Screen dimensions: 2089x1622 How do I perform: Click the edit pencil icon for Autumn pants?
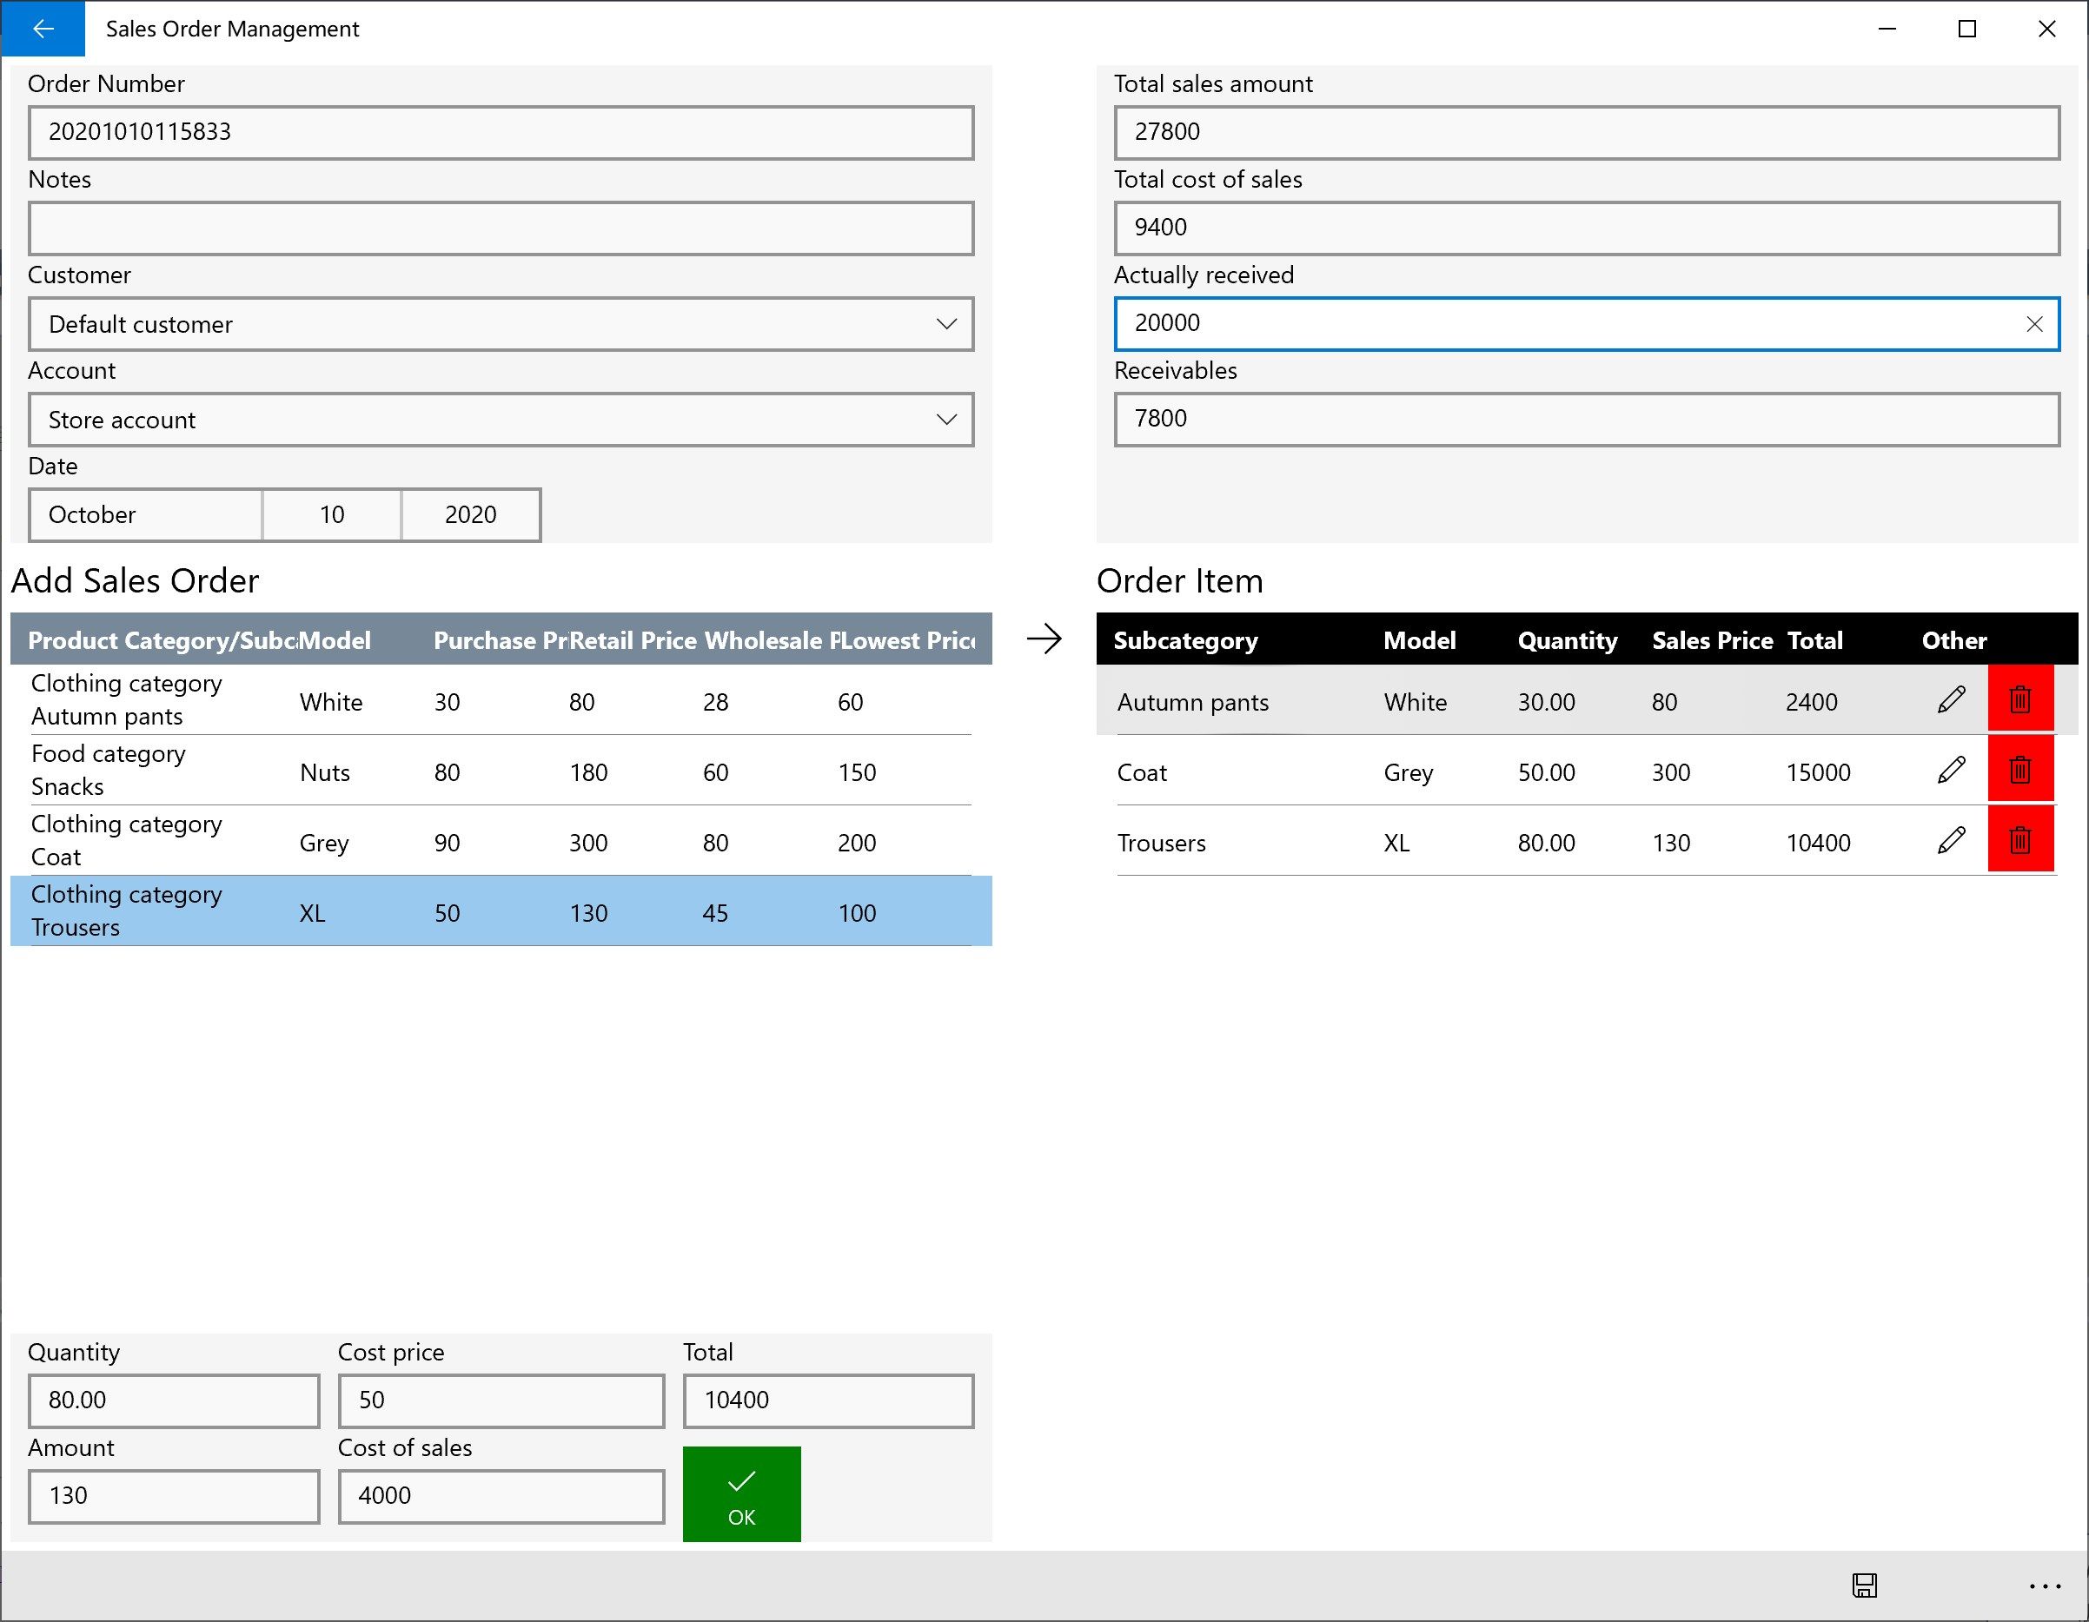pos(1948,698)
